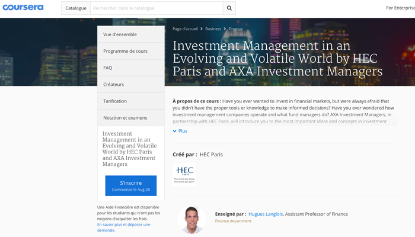Focus the catalogue search field
This screenshot has width=415, height=237.
(x=157, y=8)
